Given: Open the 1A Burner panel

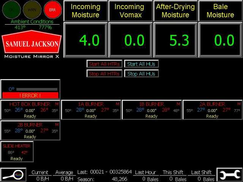Looking at the screenshot, I should click(x=91, y=110).
